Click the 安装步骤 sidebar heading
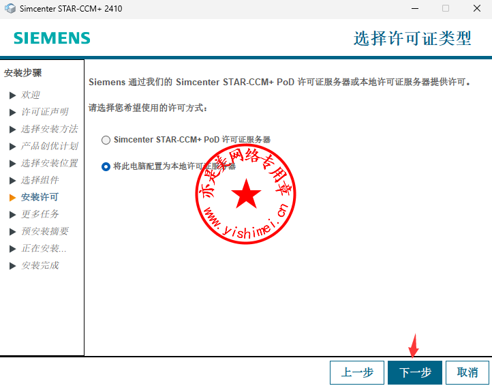The height and width of the screenshot is (388, 492). [22, 73]
